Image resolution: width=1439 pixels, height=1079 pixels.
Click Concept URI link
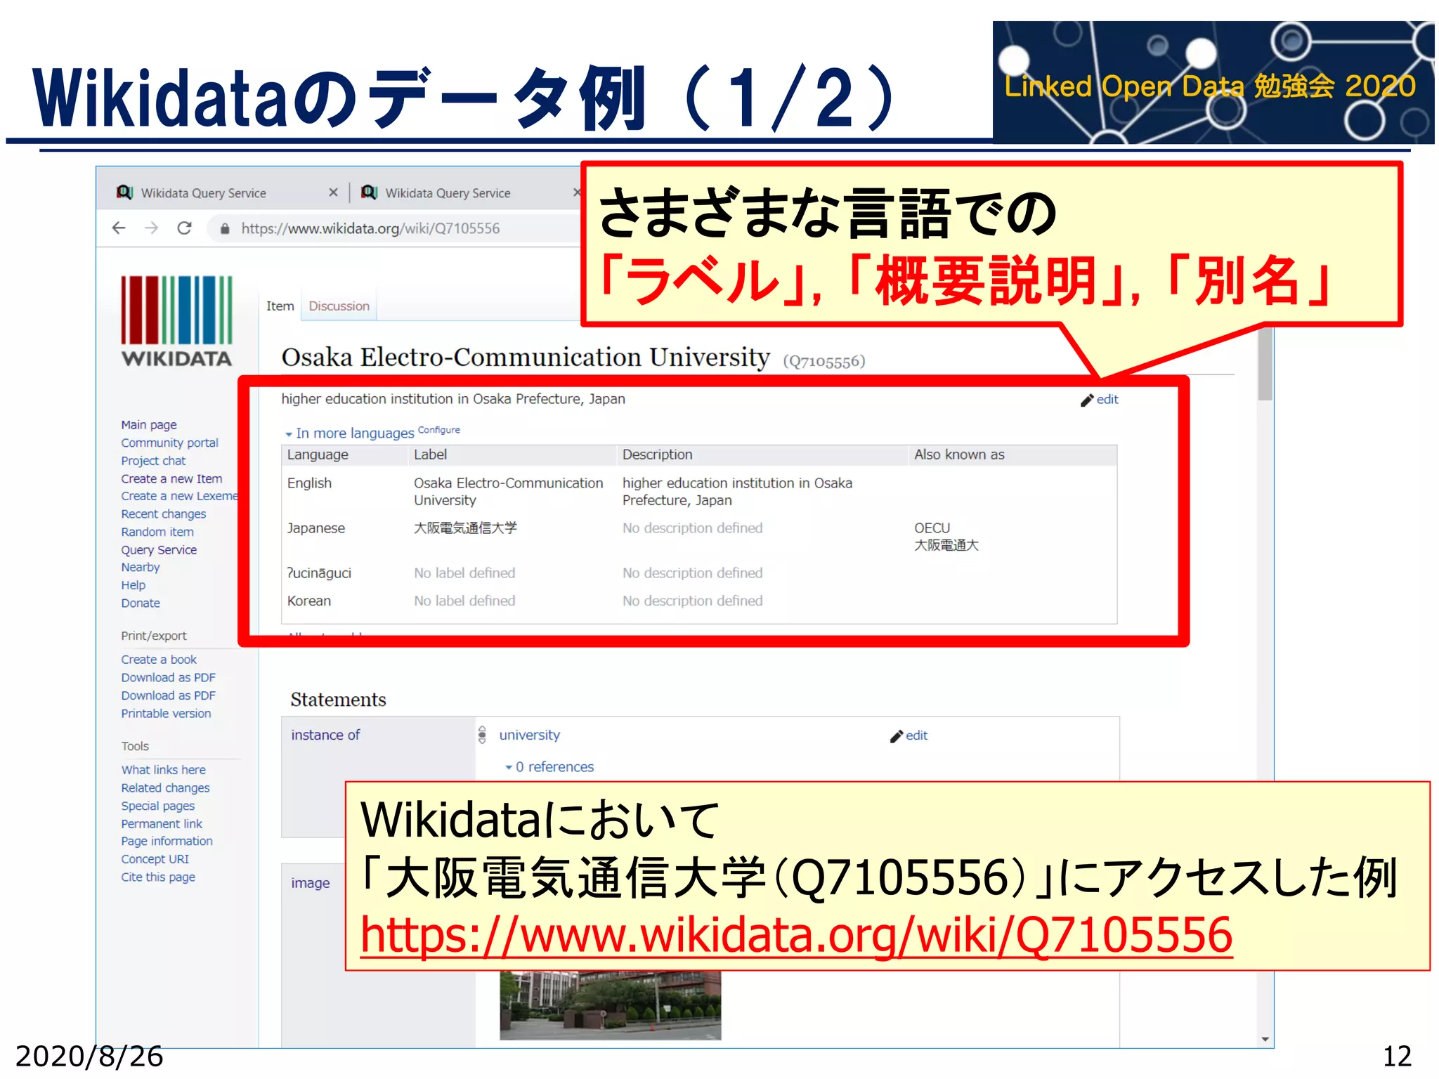(155, 860)
